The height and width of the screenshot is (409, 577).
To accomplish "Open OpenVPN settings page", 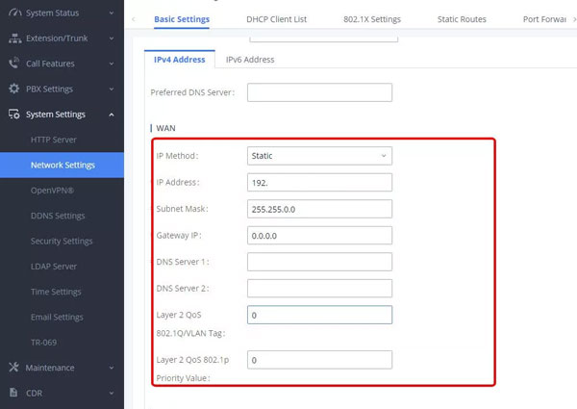I will pyautogui.click(x=52, y=191).
